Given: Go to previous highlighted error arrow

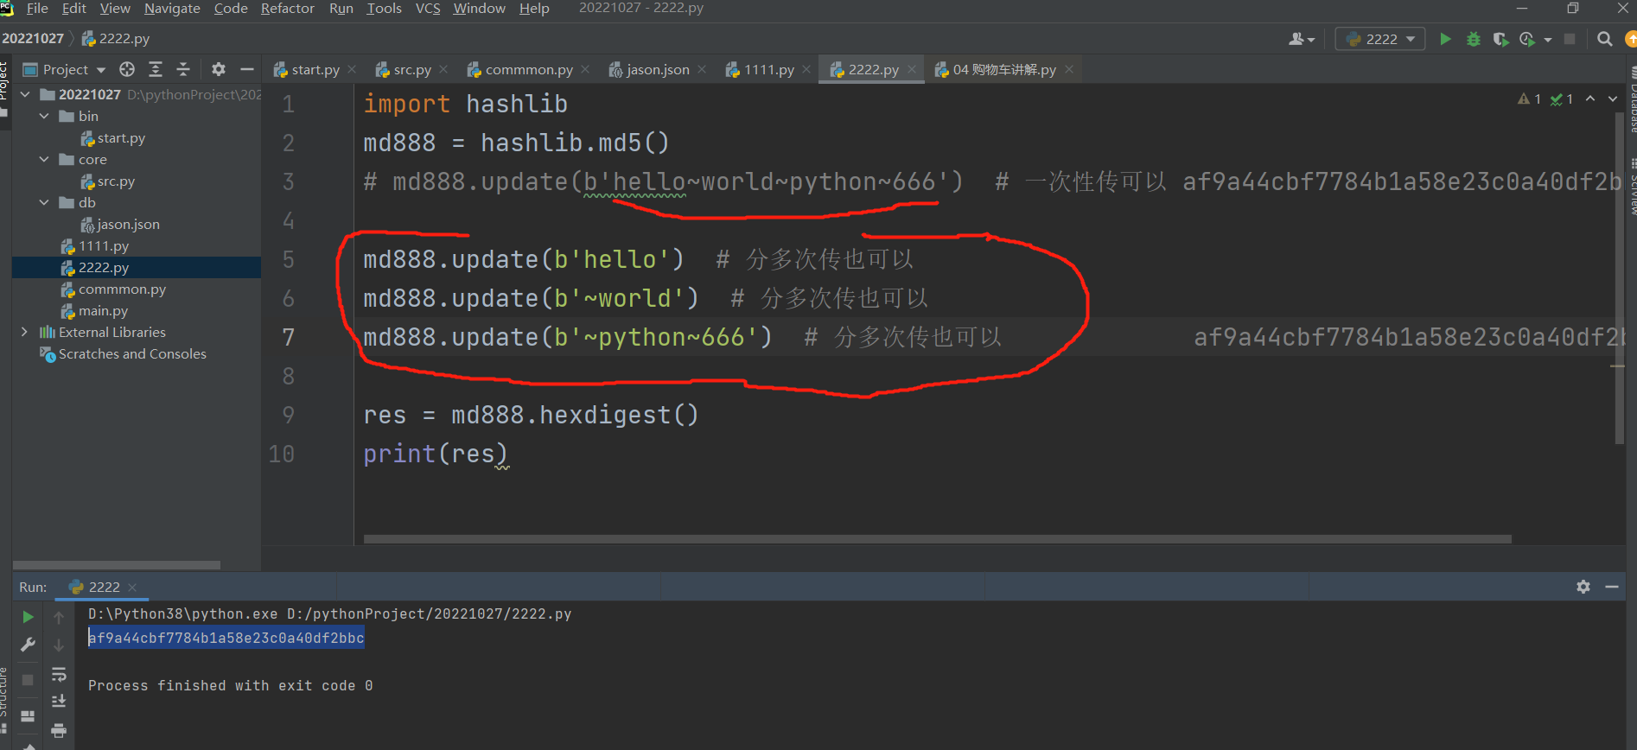Looking at the screenshot, I should pos(1590,99).
